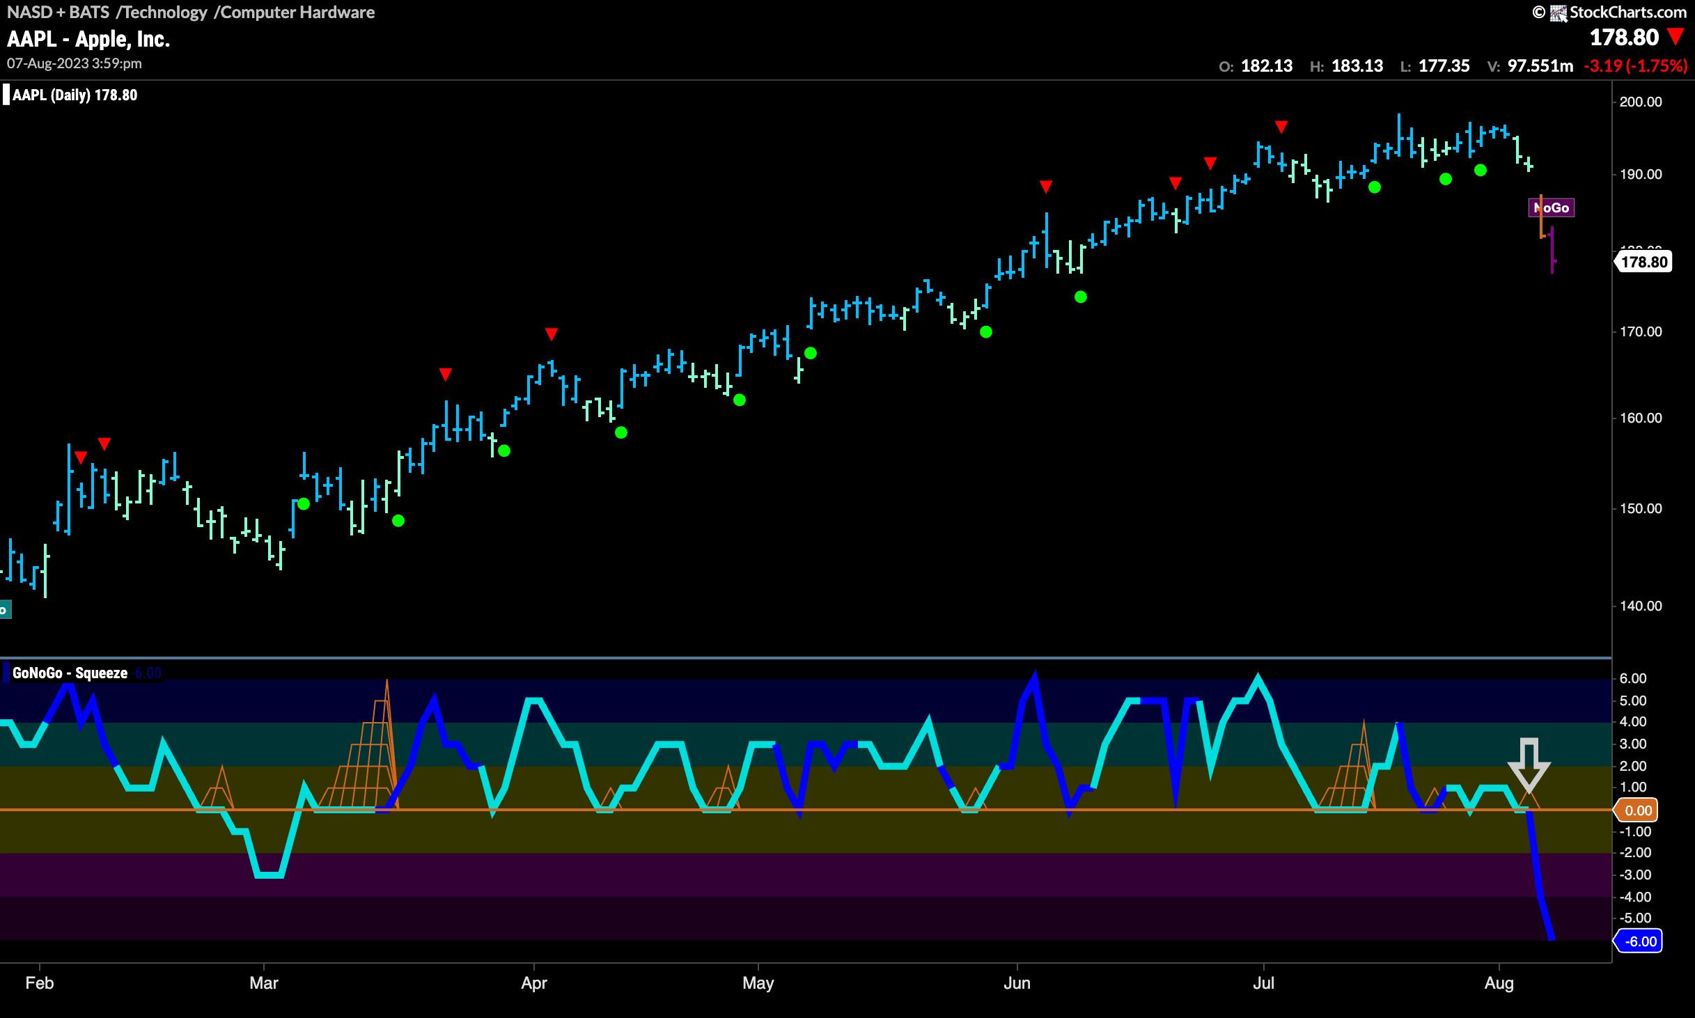
Task: Click the Aug label on time axis
Action: 1499,982
